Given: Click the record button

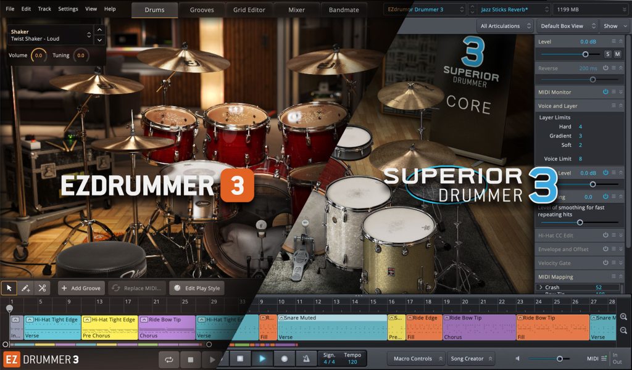Looking at the screenshot, I should 284,358.
